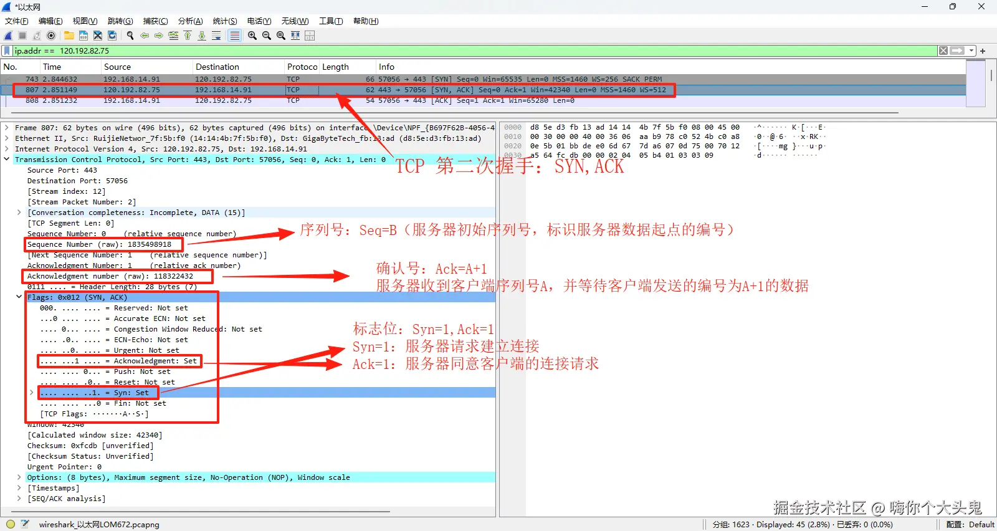Expand the Conversation completeness node

pos(19,213)
